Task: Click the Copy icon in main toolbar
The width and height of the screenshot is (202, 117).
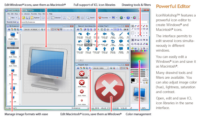Action: [x=69, y=18]
